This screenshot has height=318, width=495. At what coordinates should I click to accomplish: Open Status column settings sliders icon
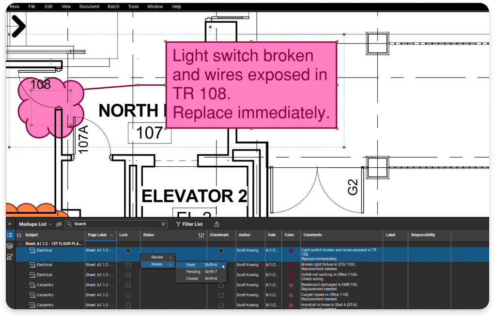tap(201, 236)
